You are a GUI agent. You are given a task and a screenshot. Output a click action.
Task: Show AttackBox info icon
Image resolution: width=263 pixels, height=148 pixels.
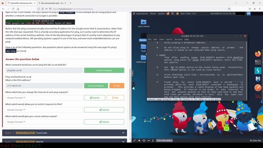click(153, 141)
